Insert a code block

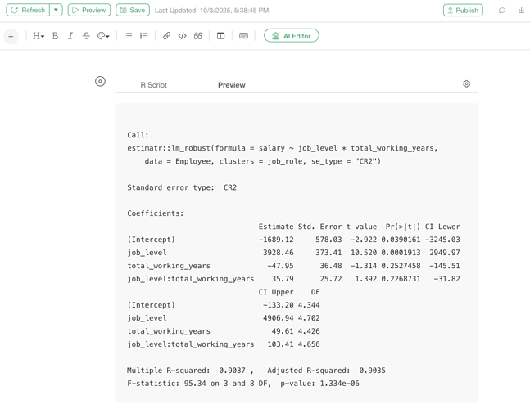point(182,36)
